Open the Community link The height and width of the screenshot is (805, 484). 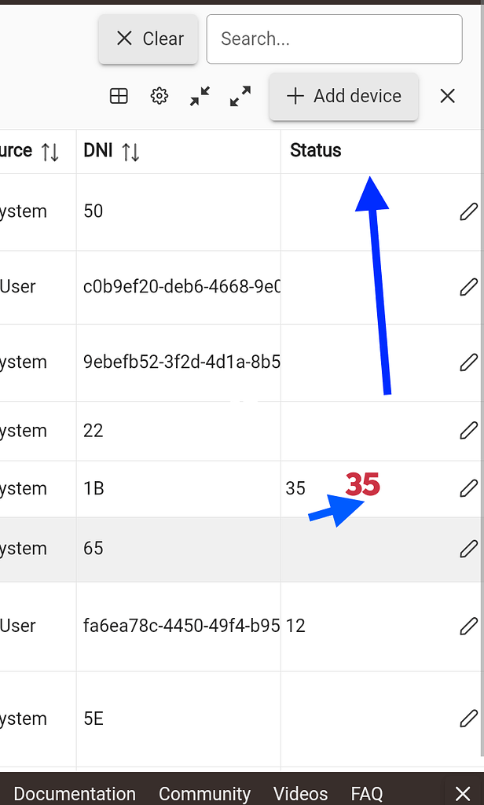tap(204, 793)
